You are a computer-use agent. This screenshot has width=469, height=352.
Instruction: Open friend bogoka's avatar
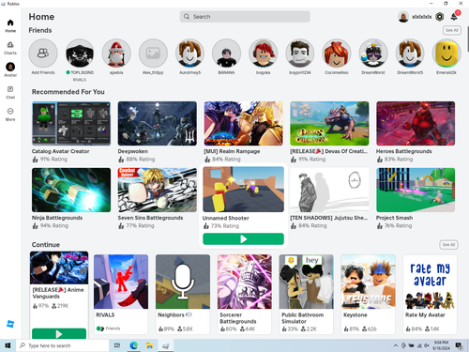264,54
